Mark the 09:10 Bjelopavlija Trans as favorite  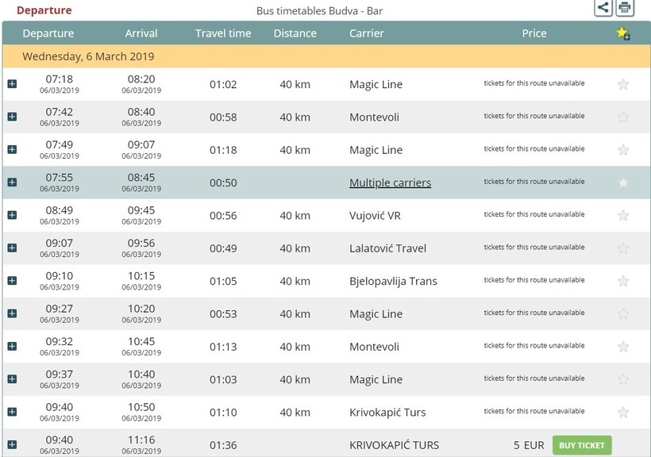click(x=623, y=281)
